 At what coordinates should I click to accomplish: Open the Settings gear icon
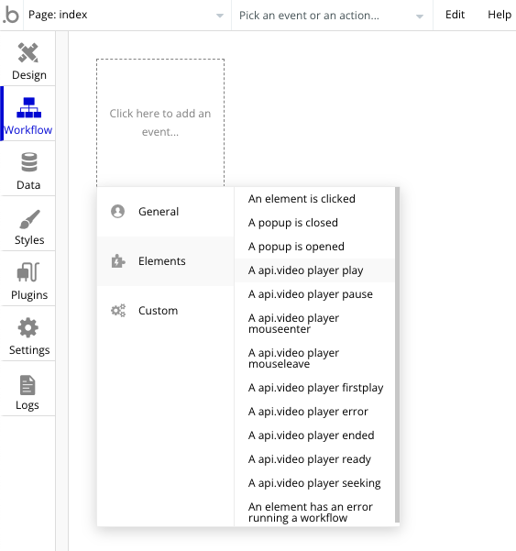(28, 327)
